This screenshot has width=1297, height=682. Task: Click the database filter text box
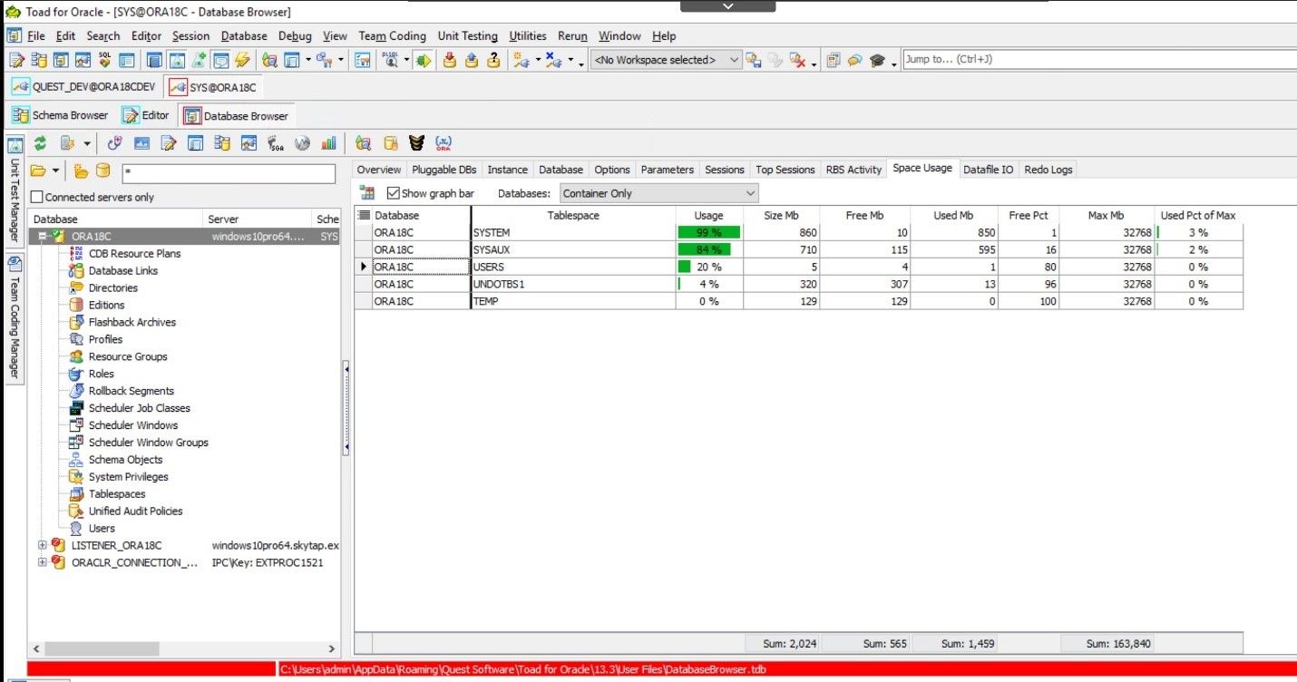(229, 171)
